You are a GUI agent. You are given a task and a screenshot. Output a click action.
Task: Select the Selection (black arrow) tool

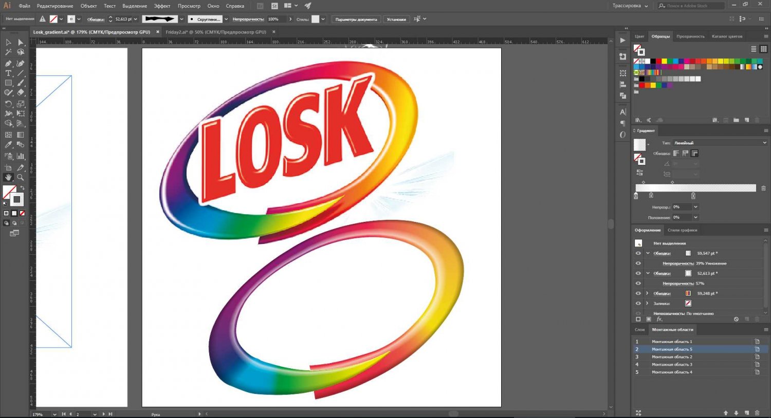pos(8,43)
